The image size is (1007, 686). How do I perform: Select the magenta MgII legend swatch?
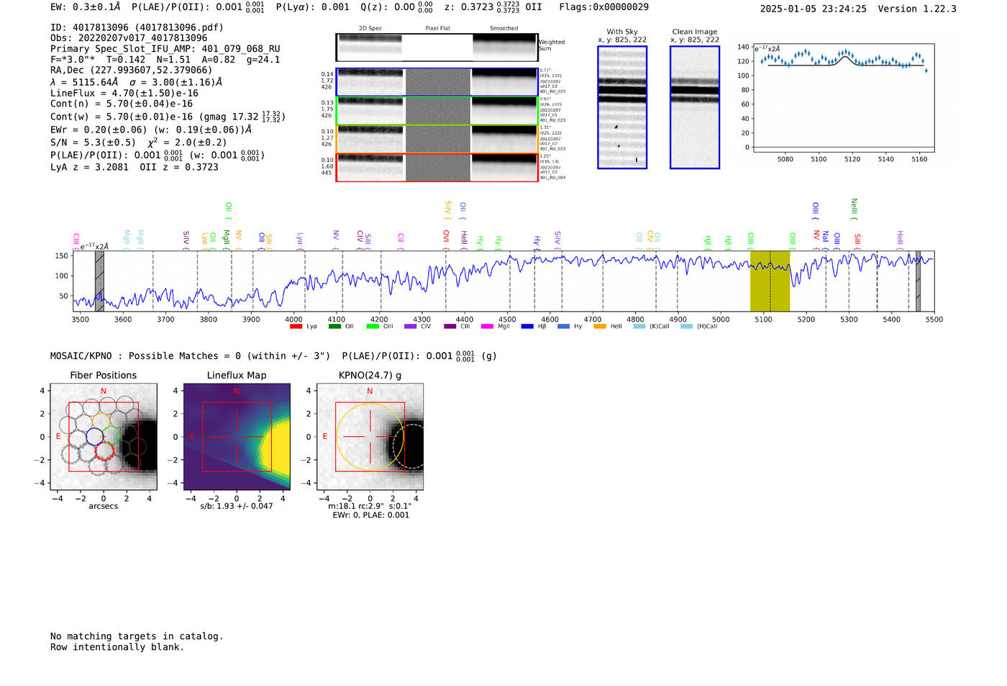pyautogui.click(x=487, y=327)
